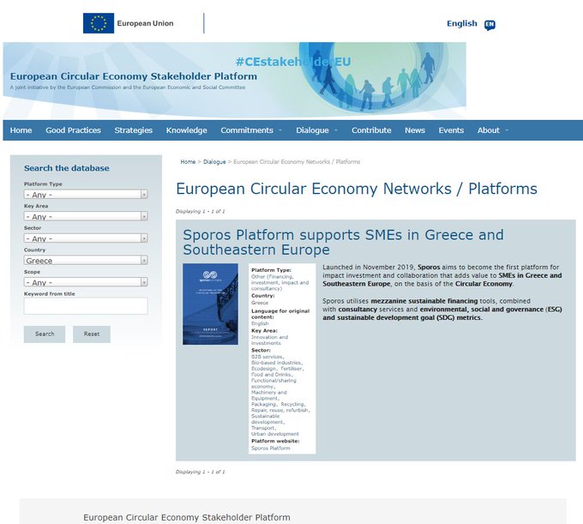Open the Country dropdown showing Greece
Viewport: 583px width, 524px height.
86,261
